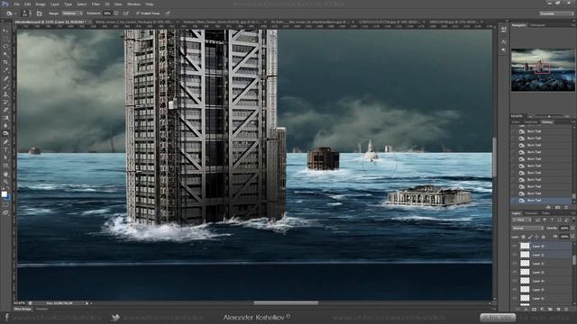Select the Brush tool
Screen dimensions: 577x324
(5, 86)
